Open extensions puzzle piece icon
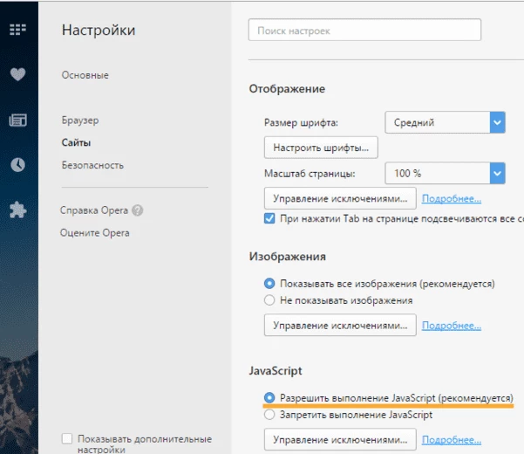The width and height of the screenshot is (524, 454). [17, 210]
